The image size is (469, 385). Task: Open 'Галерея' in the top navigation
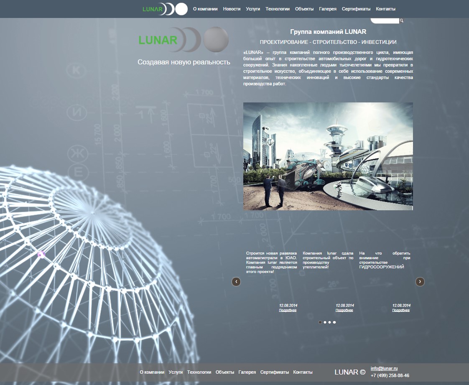[x=328, y=9]
